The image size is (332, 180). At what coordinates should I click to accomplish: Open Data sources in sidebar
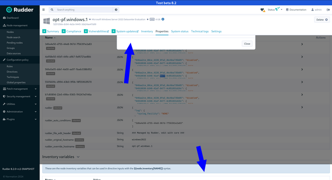pyautogui.click(x=14, y=53)
